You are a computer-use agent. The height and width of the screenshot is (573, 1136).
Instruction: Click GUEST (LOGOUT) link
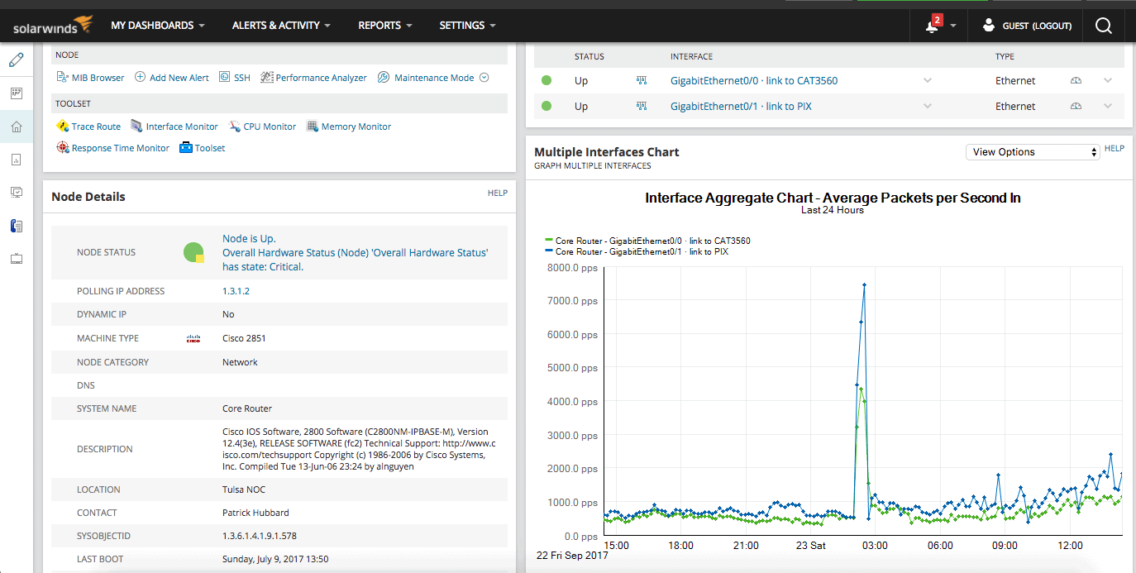tap(1037, 26)
